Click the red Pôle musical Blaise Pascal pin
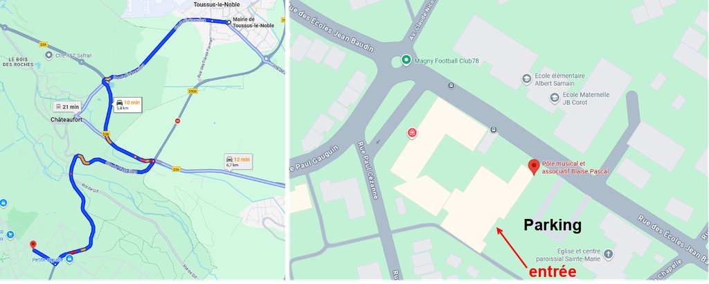The width and height of the screenshot is (709, 284). (534, 168)
